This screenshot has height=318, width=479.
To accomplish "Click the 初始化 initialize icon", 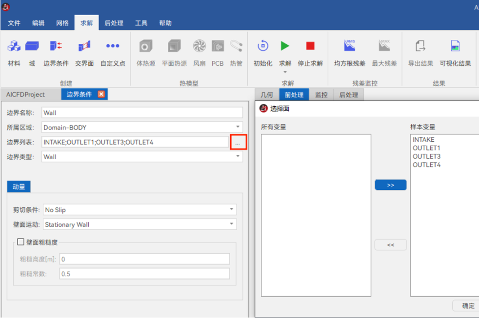I will click(x=263, y=46).
